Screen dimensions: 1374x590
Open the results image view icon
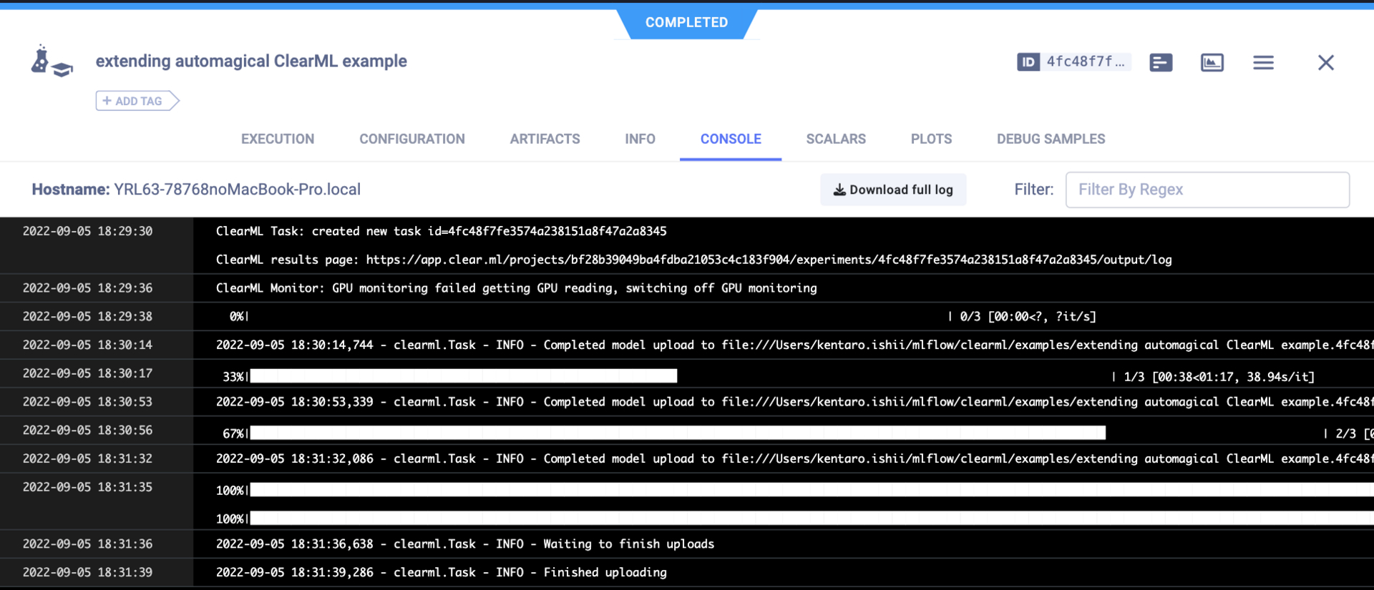click(1212, 63)
